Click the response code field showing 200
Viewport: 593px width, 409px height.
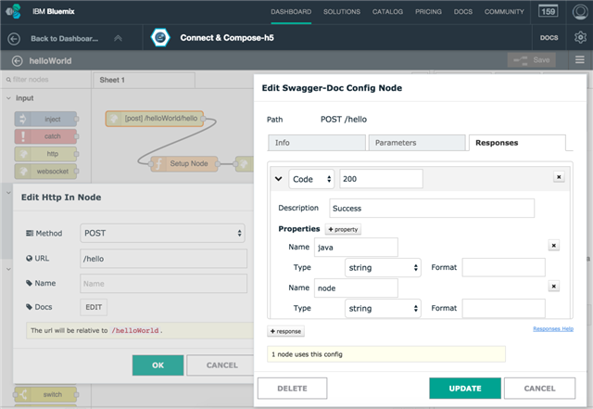tap(381, 179)
